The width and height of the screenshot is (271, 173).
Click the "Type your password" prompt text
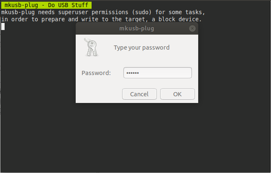(141, 48)
